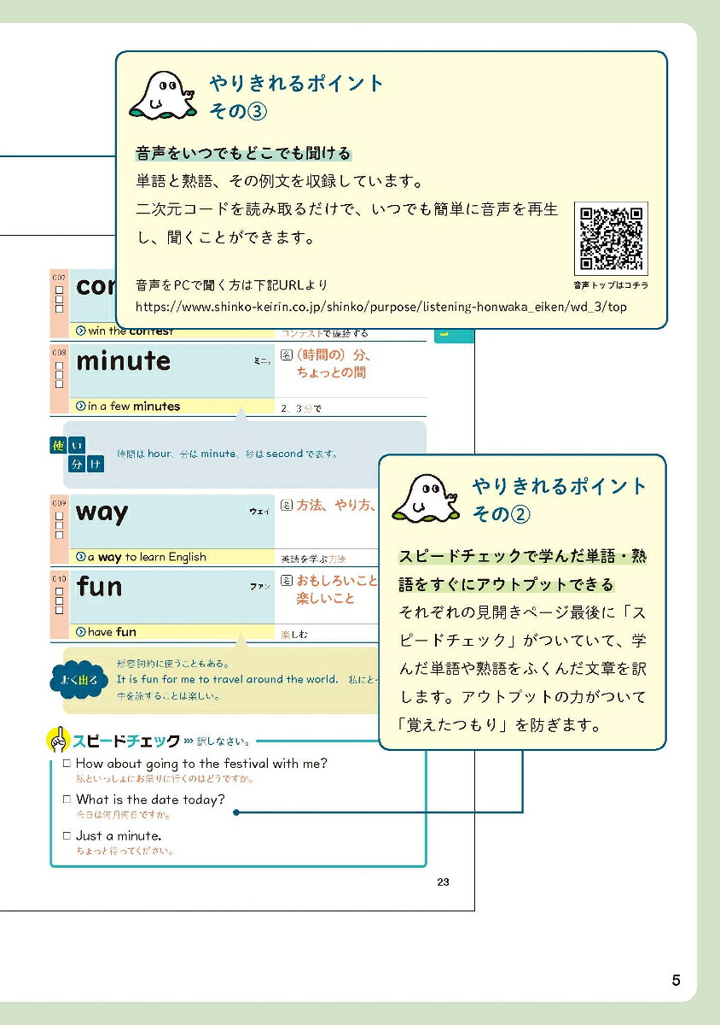Check the box beside 'Just a minute.'
The image size is (720, 1025).
(67, 835)
